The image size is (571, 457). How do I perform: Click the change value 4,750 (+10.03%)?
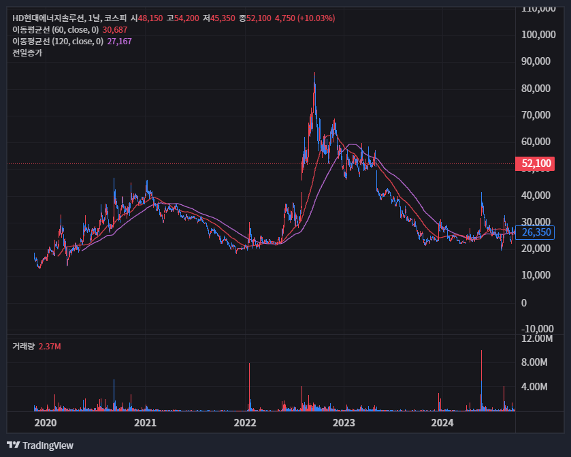[x=305, y=18]
